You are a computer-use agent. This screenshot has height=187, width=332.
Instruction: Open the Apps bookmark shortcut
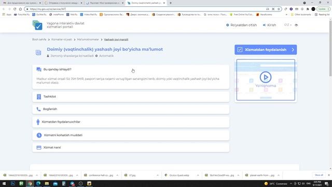(x=7, y=15)
